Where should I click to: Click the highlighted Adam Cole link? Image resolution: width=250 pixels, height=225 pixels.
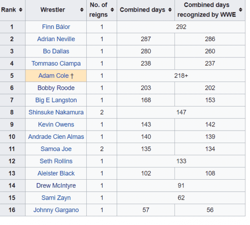click(53, 76)
